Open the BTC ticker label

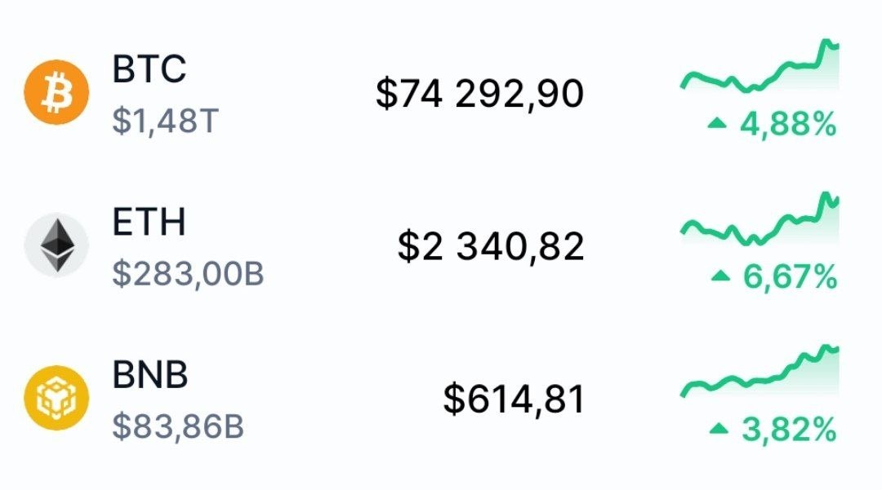pyautogui.click(x=149, y=70)
